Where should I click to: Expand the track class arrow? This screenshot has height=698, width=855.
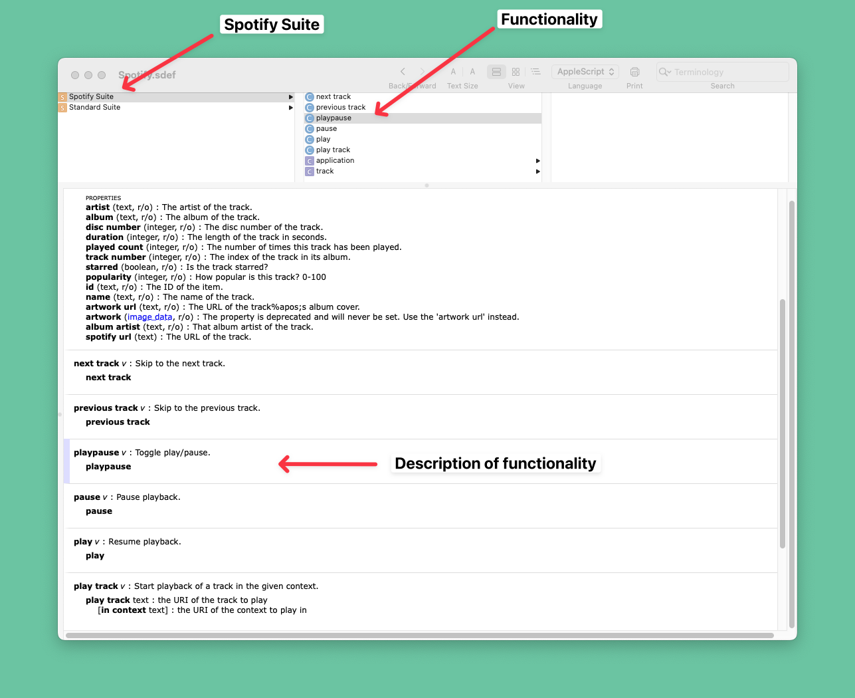tap(537, 172)
